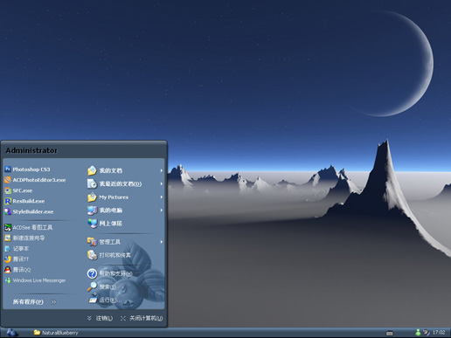Click the 注销(L) log off button
The width and height of the screenshot is (451, 338).
(x=100, y=318)
